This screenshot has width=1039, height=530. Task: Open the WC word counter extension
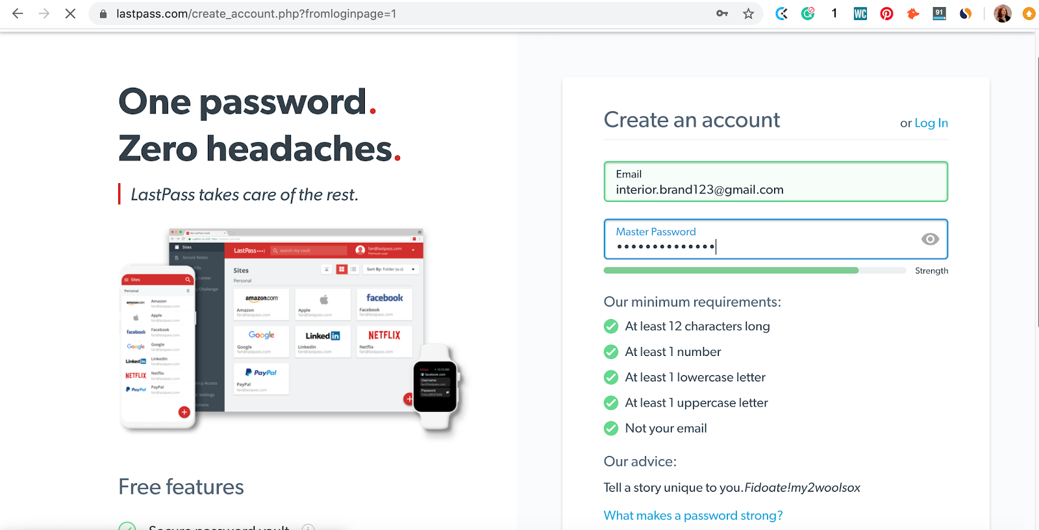pyautogui.click(x=860, y=14)
